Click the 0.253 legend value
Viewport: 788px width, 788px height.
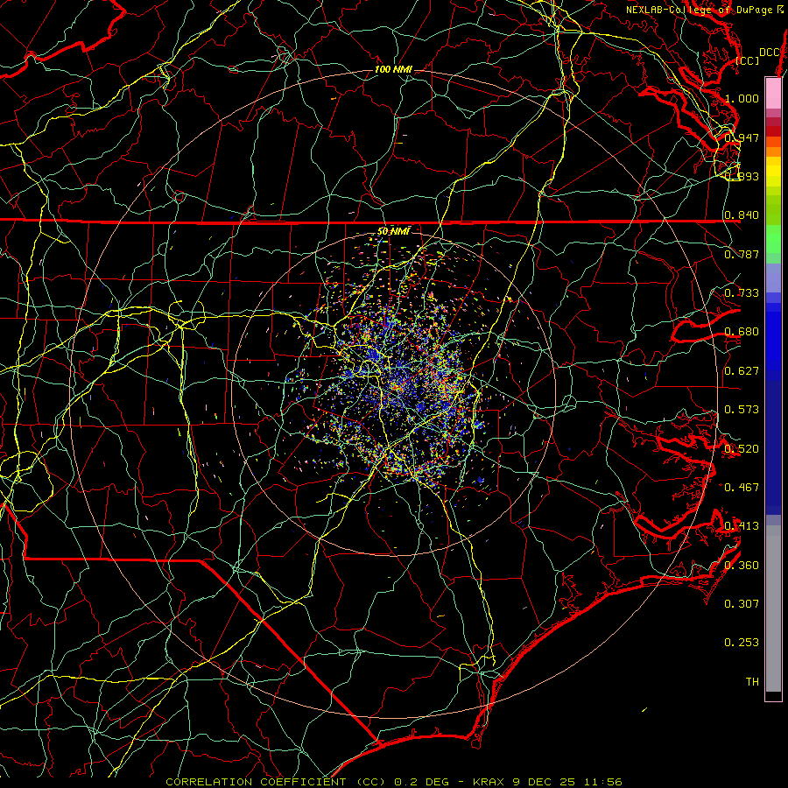tap(742, 643)
